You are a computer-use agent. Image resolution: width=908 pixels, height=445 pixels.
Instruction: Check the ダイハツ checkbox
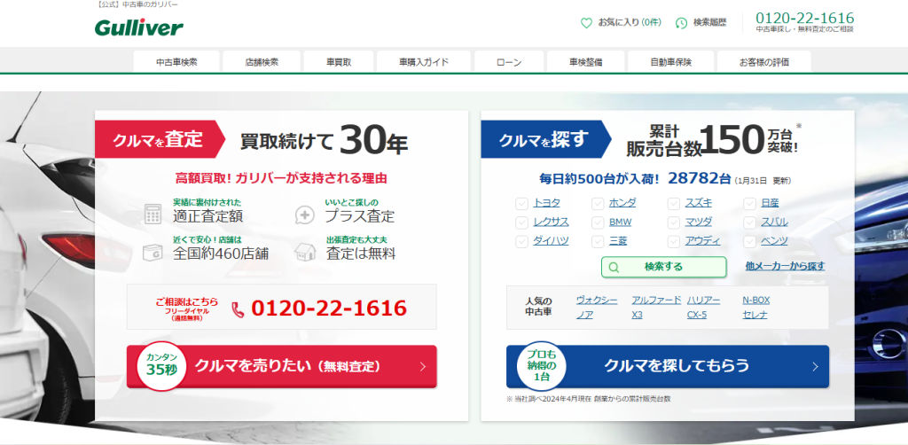click(x=521, y=241)
